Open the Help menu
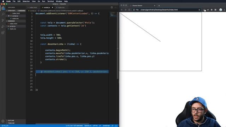Image resolution: width=226 pixels, height=127 pixels. (66, 1)
